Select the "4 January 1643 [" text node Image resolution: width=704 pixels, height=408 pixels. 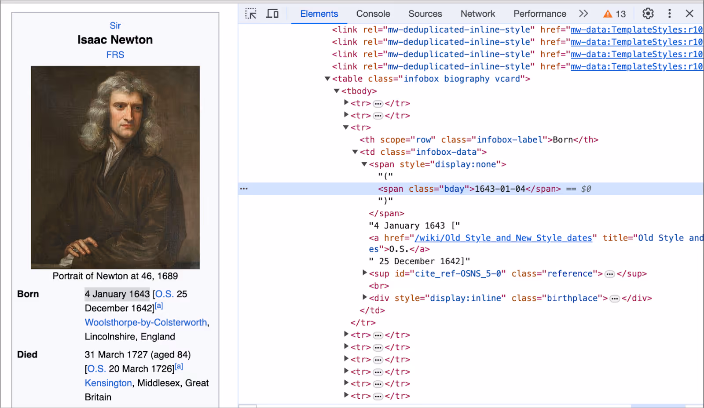pyautogui.click(x=414, y=226)
